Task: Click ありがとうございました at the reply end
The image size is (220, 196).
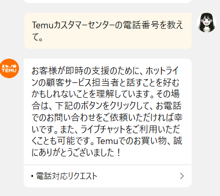Action: pyautogui.click(x=76, y=153)
